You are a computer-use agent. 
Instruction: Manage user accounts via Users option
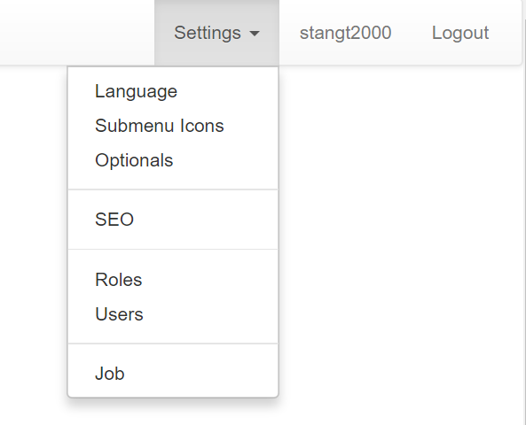173,313
